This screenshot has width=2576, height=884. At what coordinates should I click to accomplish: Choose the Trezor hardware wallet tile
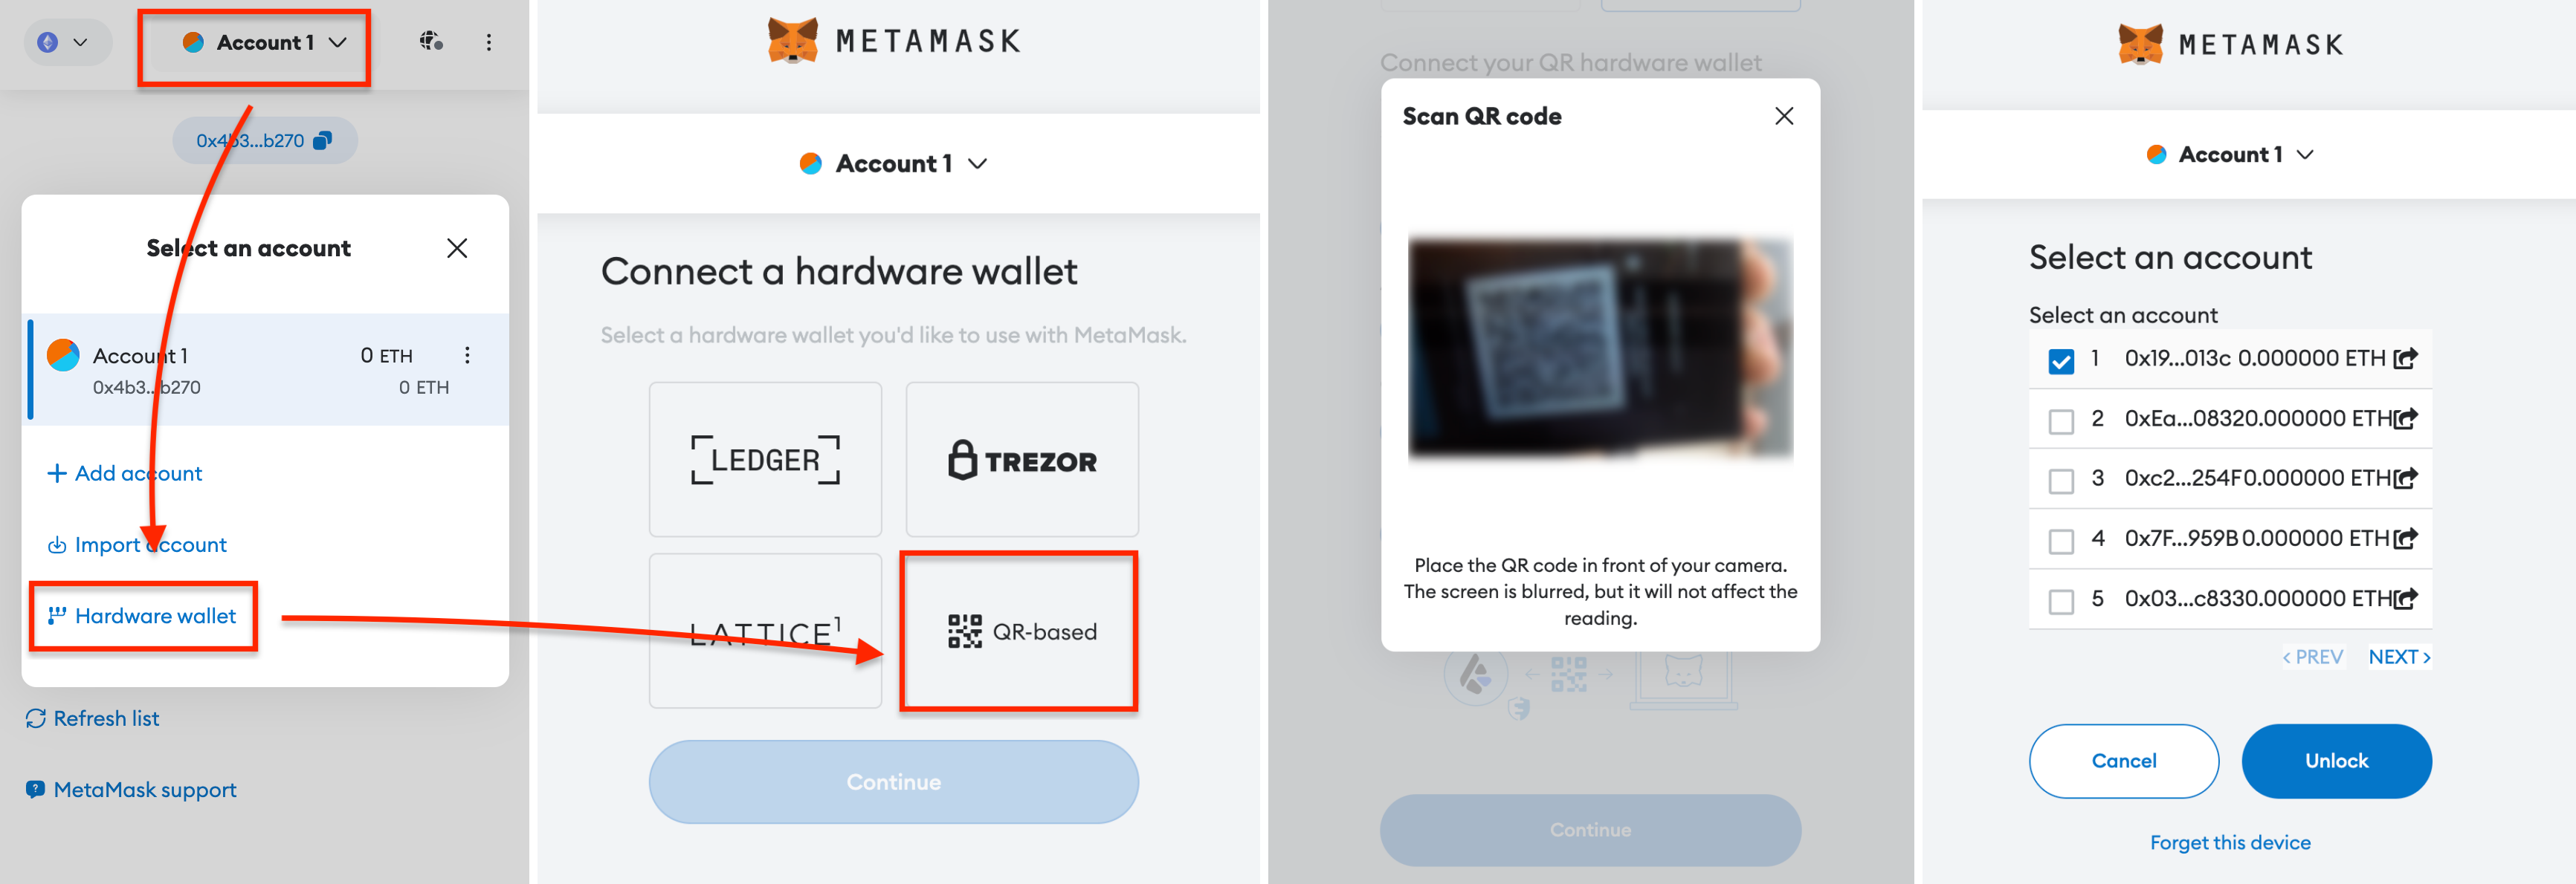tap(1022, 461)
